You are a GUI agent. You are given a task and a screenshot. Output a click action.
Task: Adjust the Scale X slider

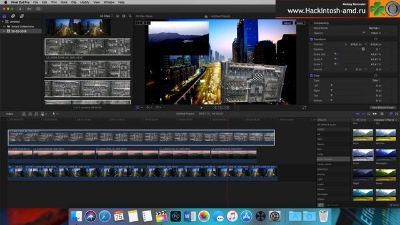pyautogui.click(x=337, y=59)
